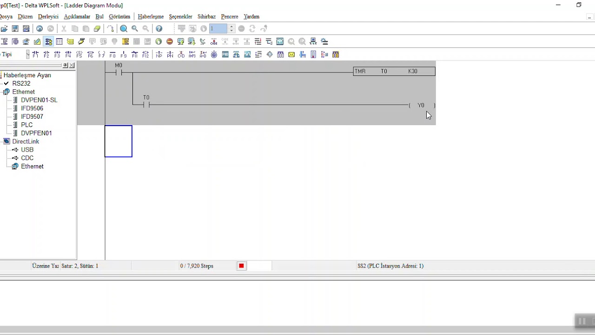The height and width of the screenshot is (335, 595).
Task: Open the Düzen menu
Action: point(26,17)
